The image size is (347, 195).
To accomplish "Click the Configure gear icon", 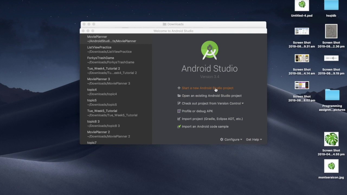I will click(222, 139).
